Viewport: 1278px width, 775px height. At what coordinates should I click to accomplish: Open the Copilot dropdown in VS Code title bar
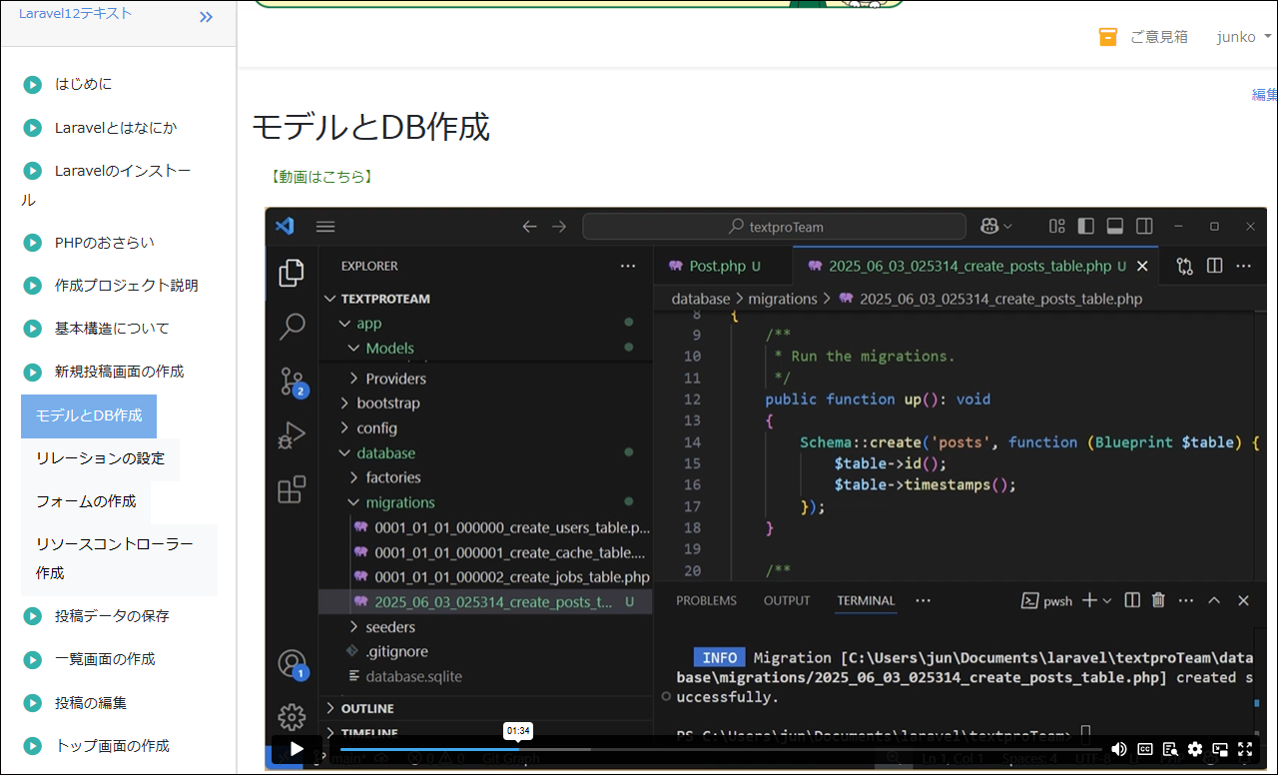tap(996, 227)
